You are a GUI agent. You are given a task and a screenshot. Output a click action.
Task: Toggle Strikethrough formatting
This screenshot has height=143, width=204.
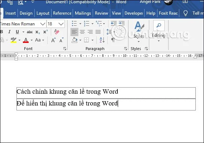click(x=30, y=32)
